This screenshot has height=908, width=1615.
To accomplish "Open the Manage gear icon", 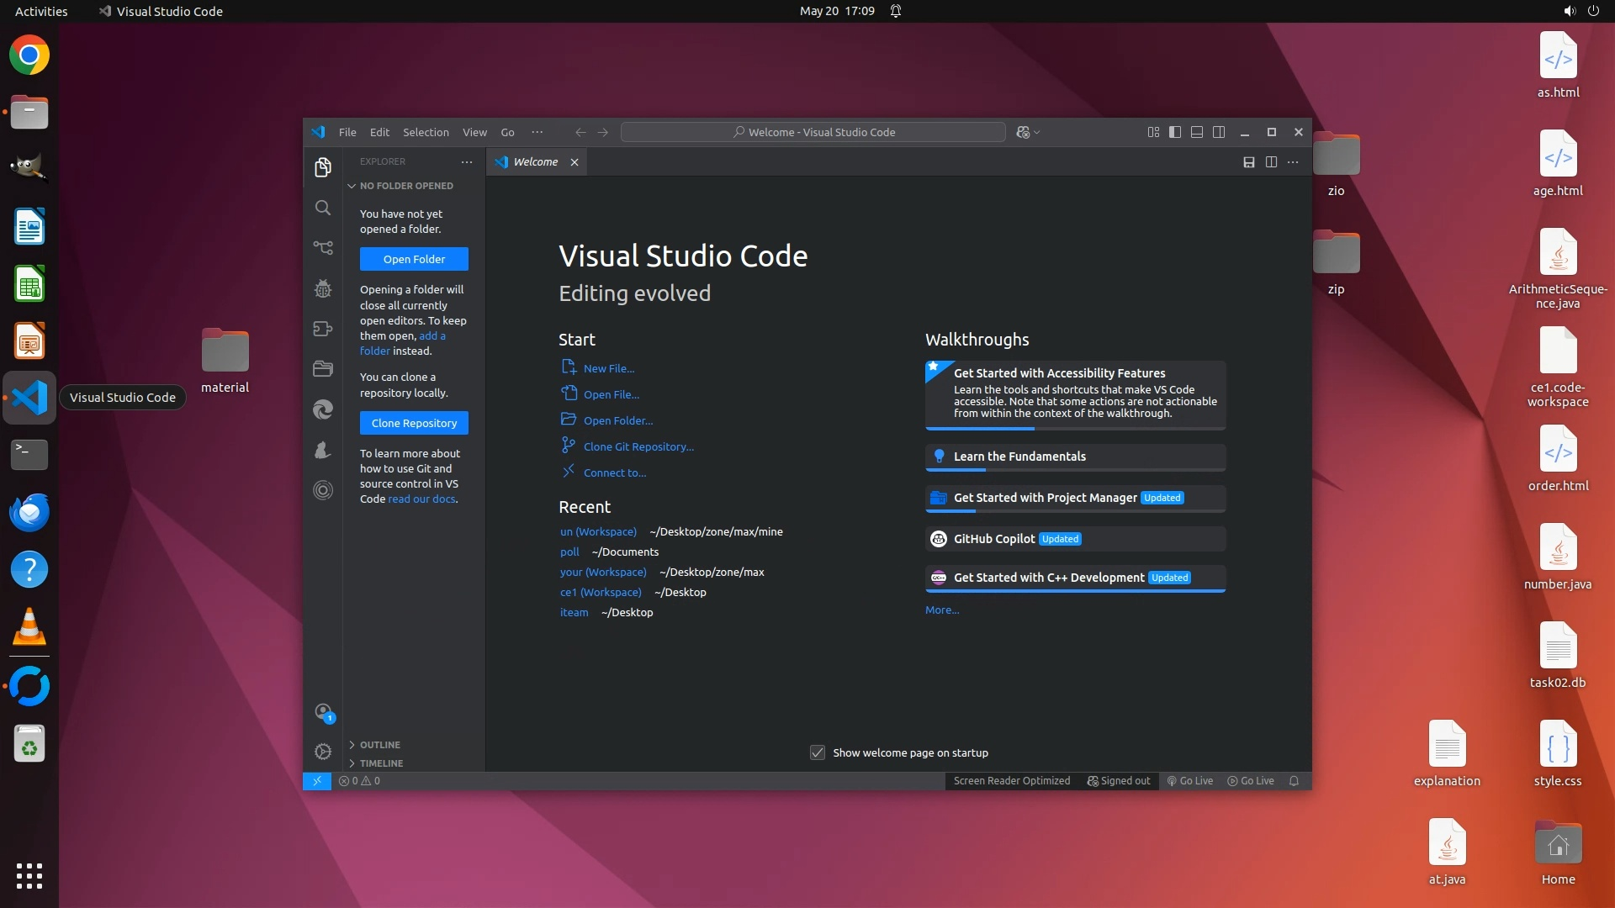I will (x=323, y=752).
